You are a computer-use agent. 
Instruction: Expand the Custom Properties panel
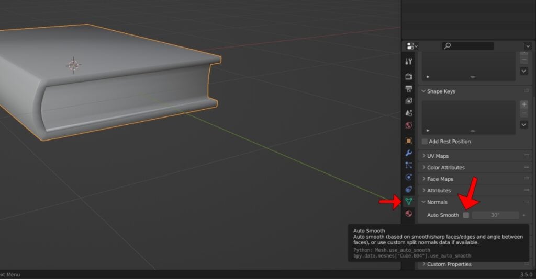point(449,264)
